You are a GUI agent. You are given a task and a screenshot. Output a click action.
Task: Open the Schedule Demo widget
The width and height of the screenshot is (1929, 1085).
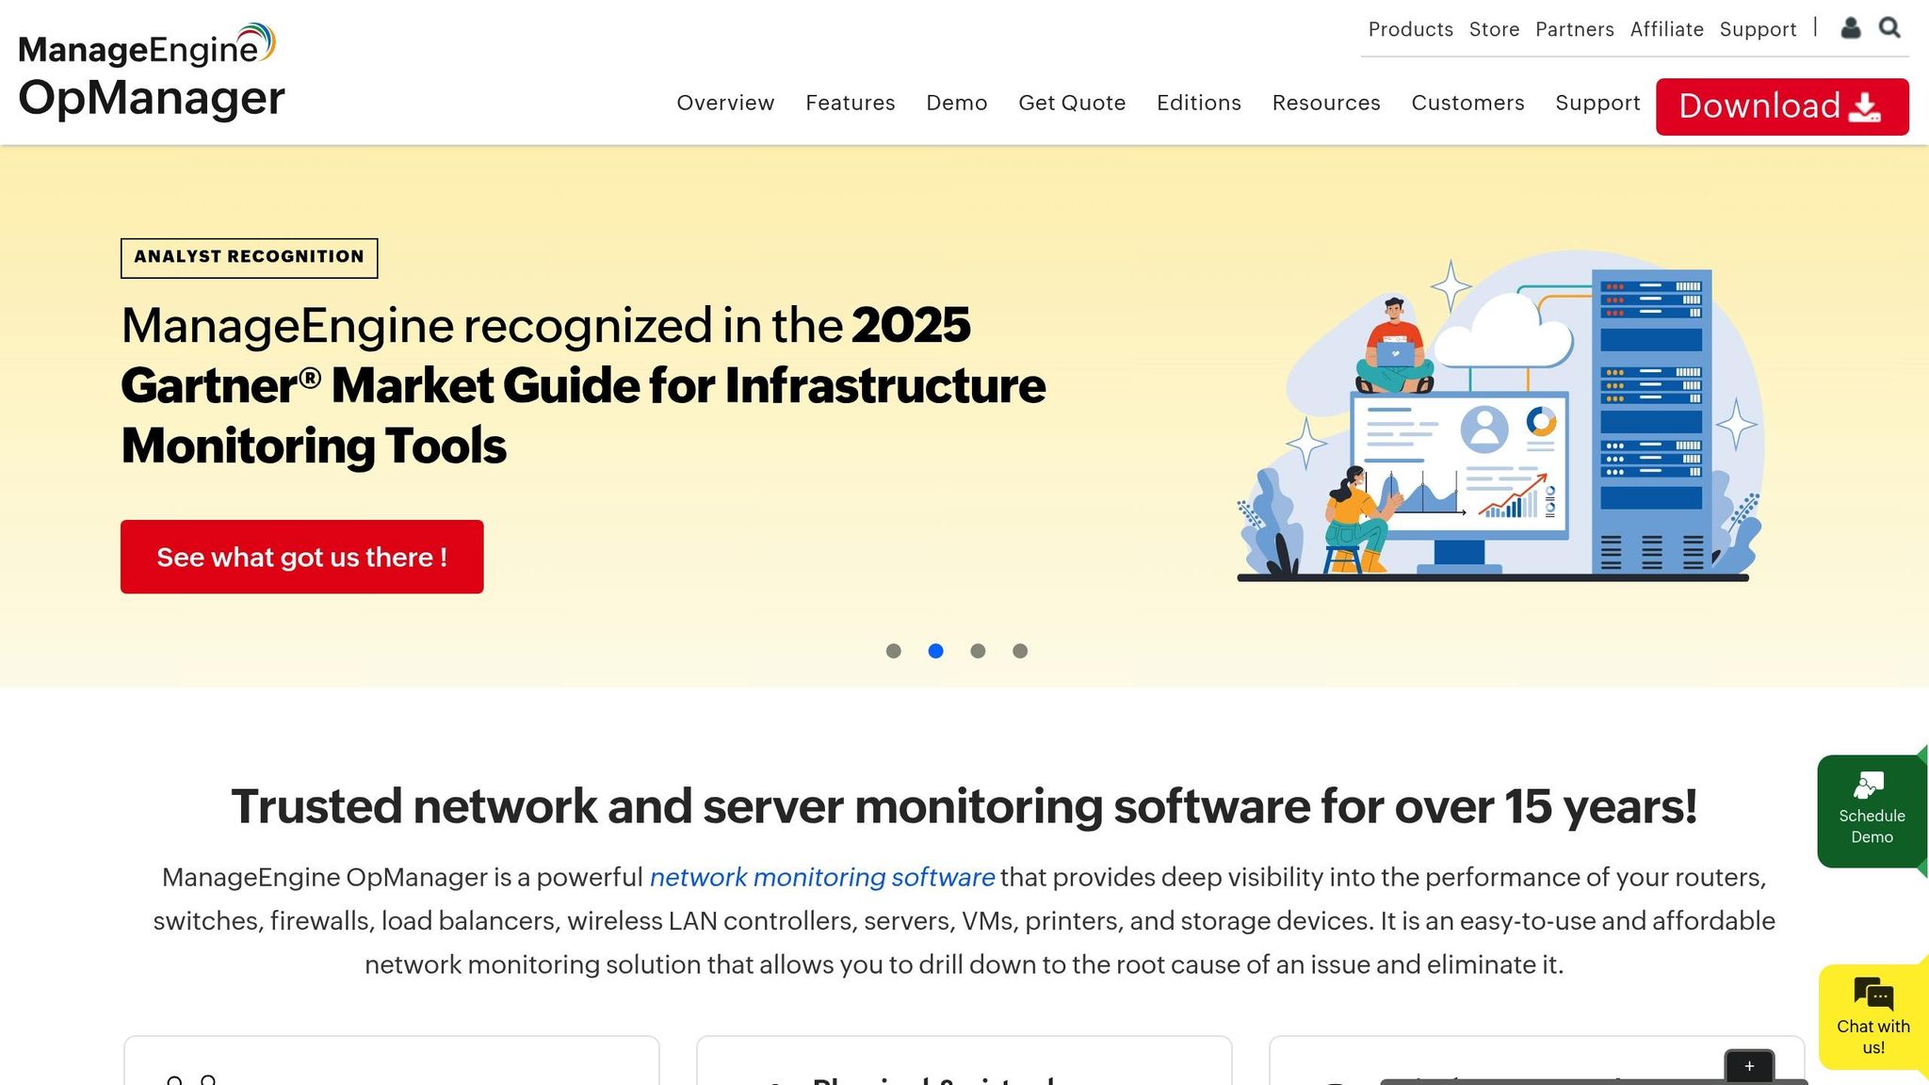tap(1872, 811)
